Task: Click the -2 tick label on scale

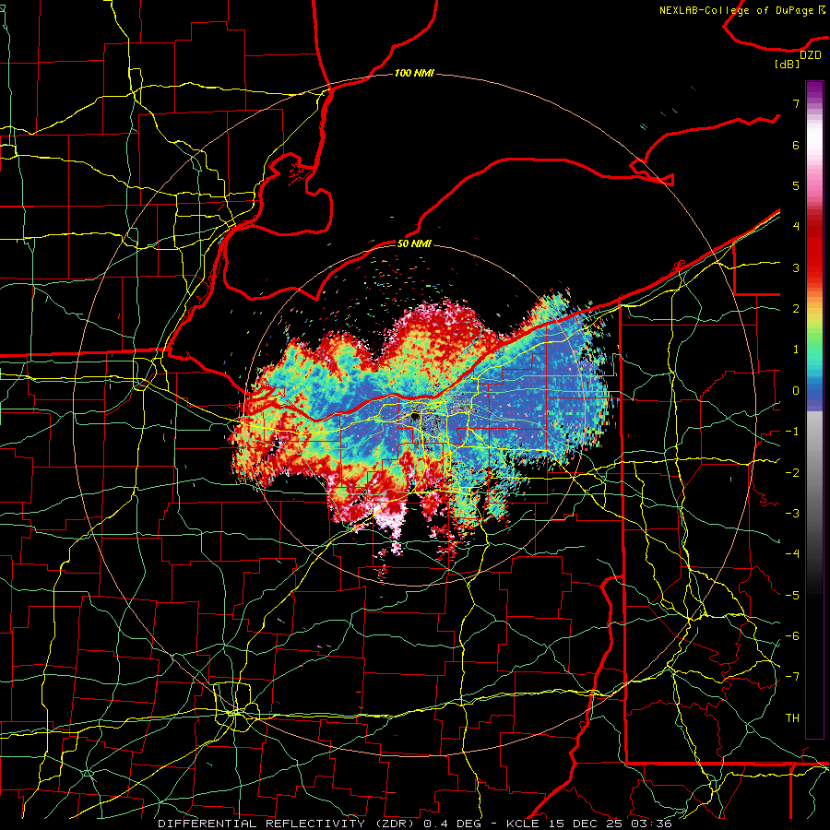Action: 792,473
